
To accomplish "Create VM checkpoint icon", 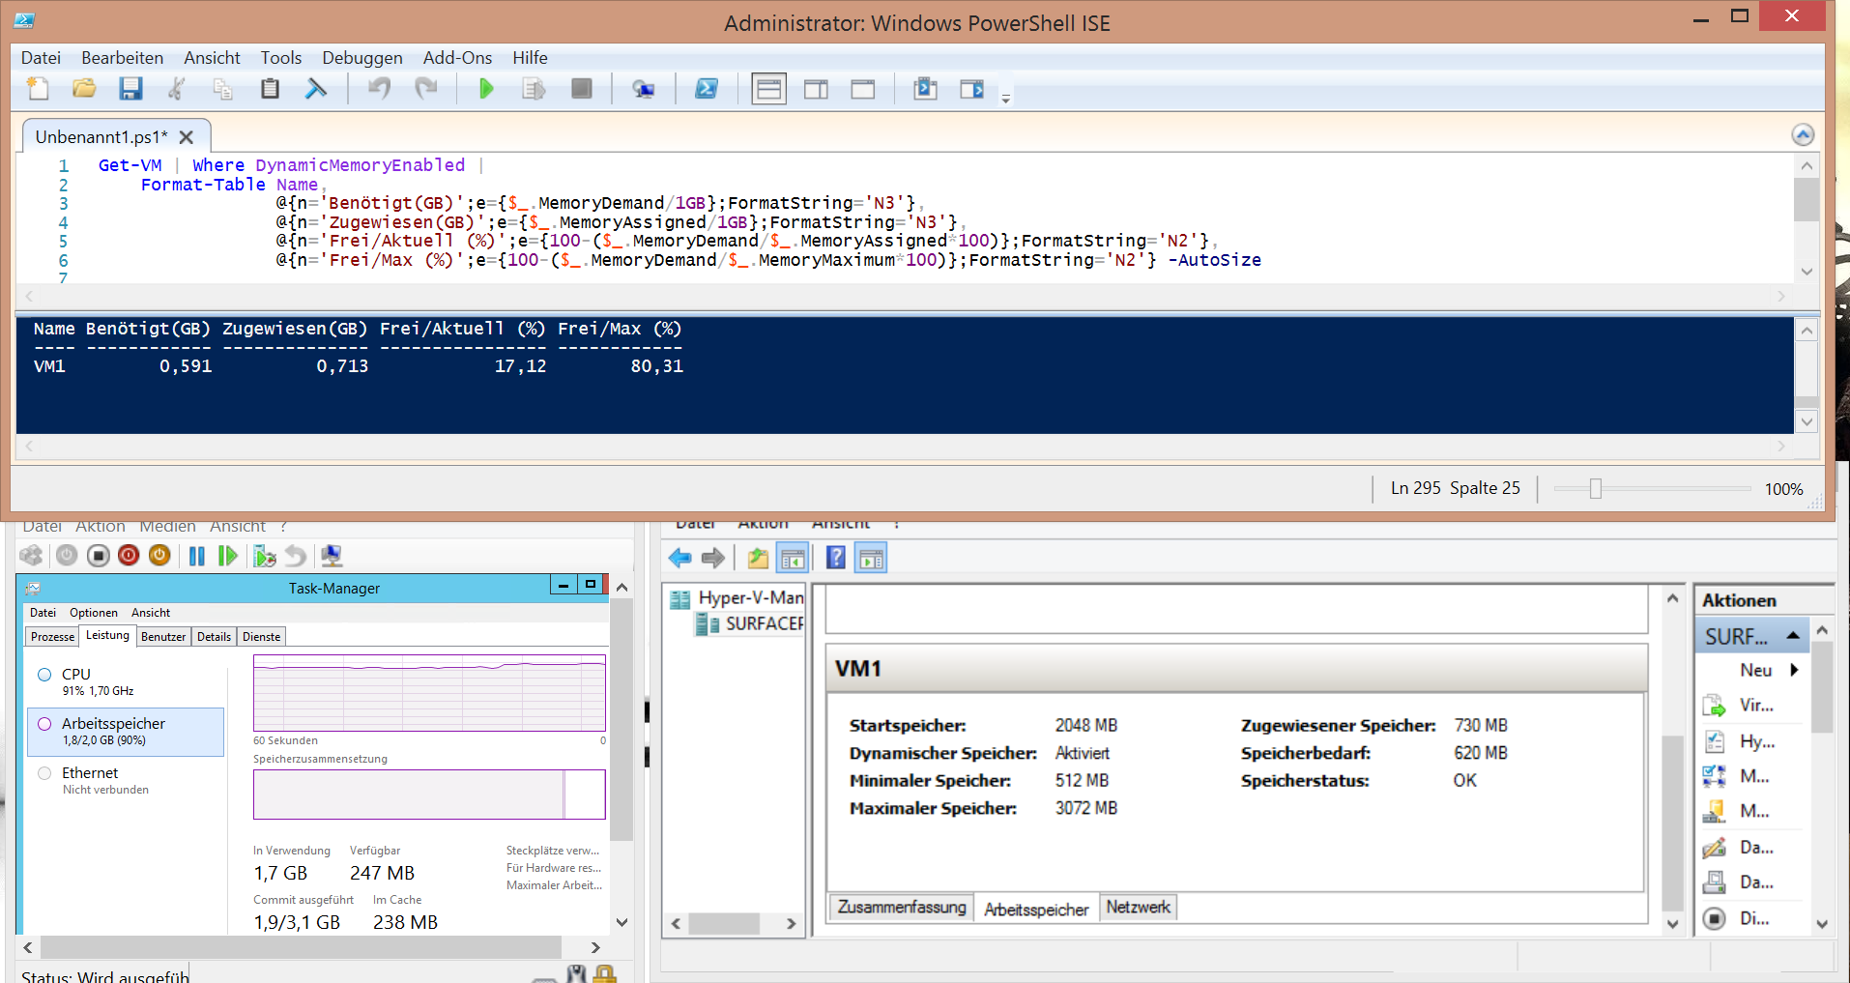I will [x=264, y=556].
